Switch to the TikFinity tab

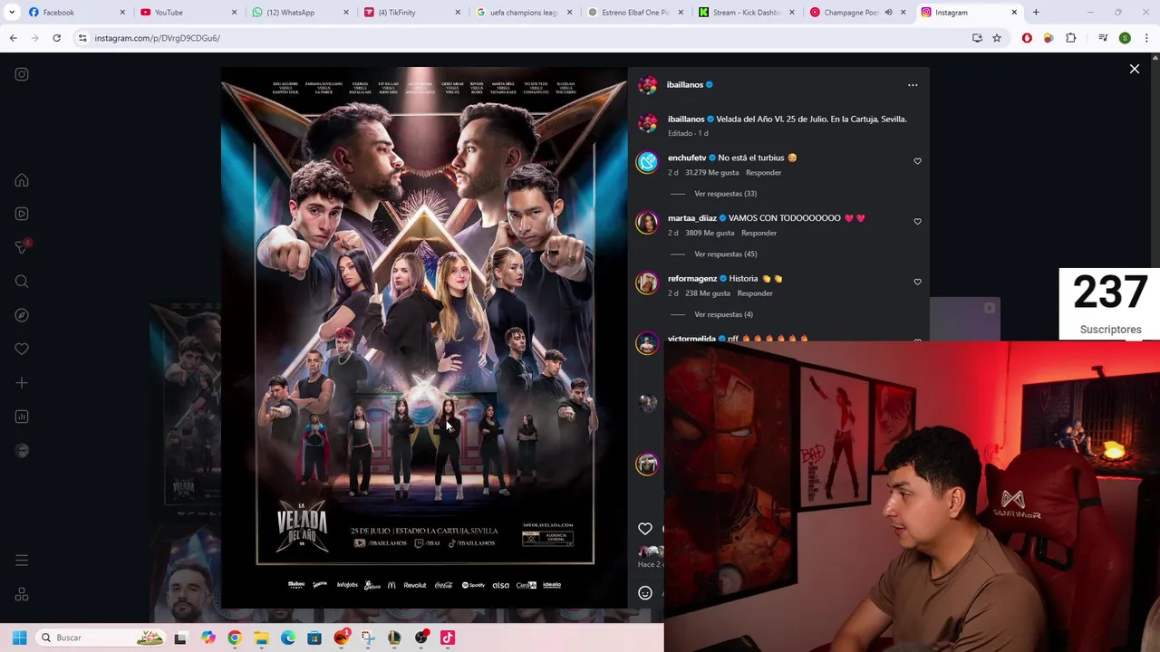tap(411, 13)
